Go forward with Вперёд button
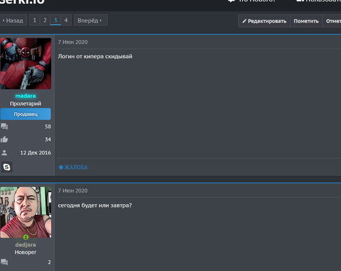Image resolution: width=341 pixels, height=271 pixels. (x=91, y=20)
